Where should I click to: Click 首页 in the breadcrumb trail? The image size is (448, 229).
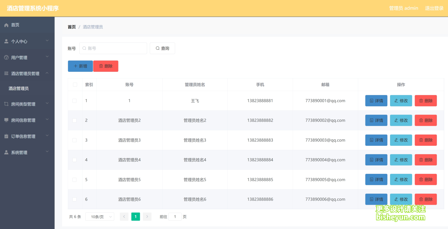click(71, 27)
